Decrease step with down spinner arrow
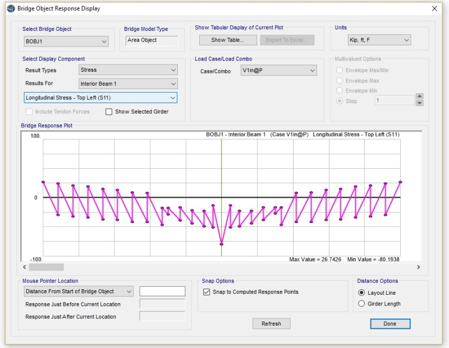 click(419, 103)
